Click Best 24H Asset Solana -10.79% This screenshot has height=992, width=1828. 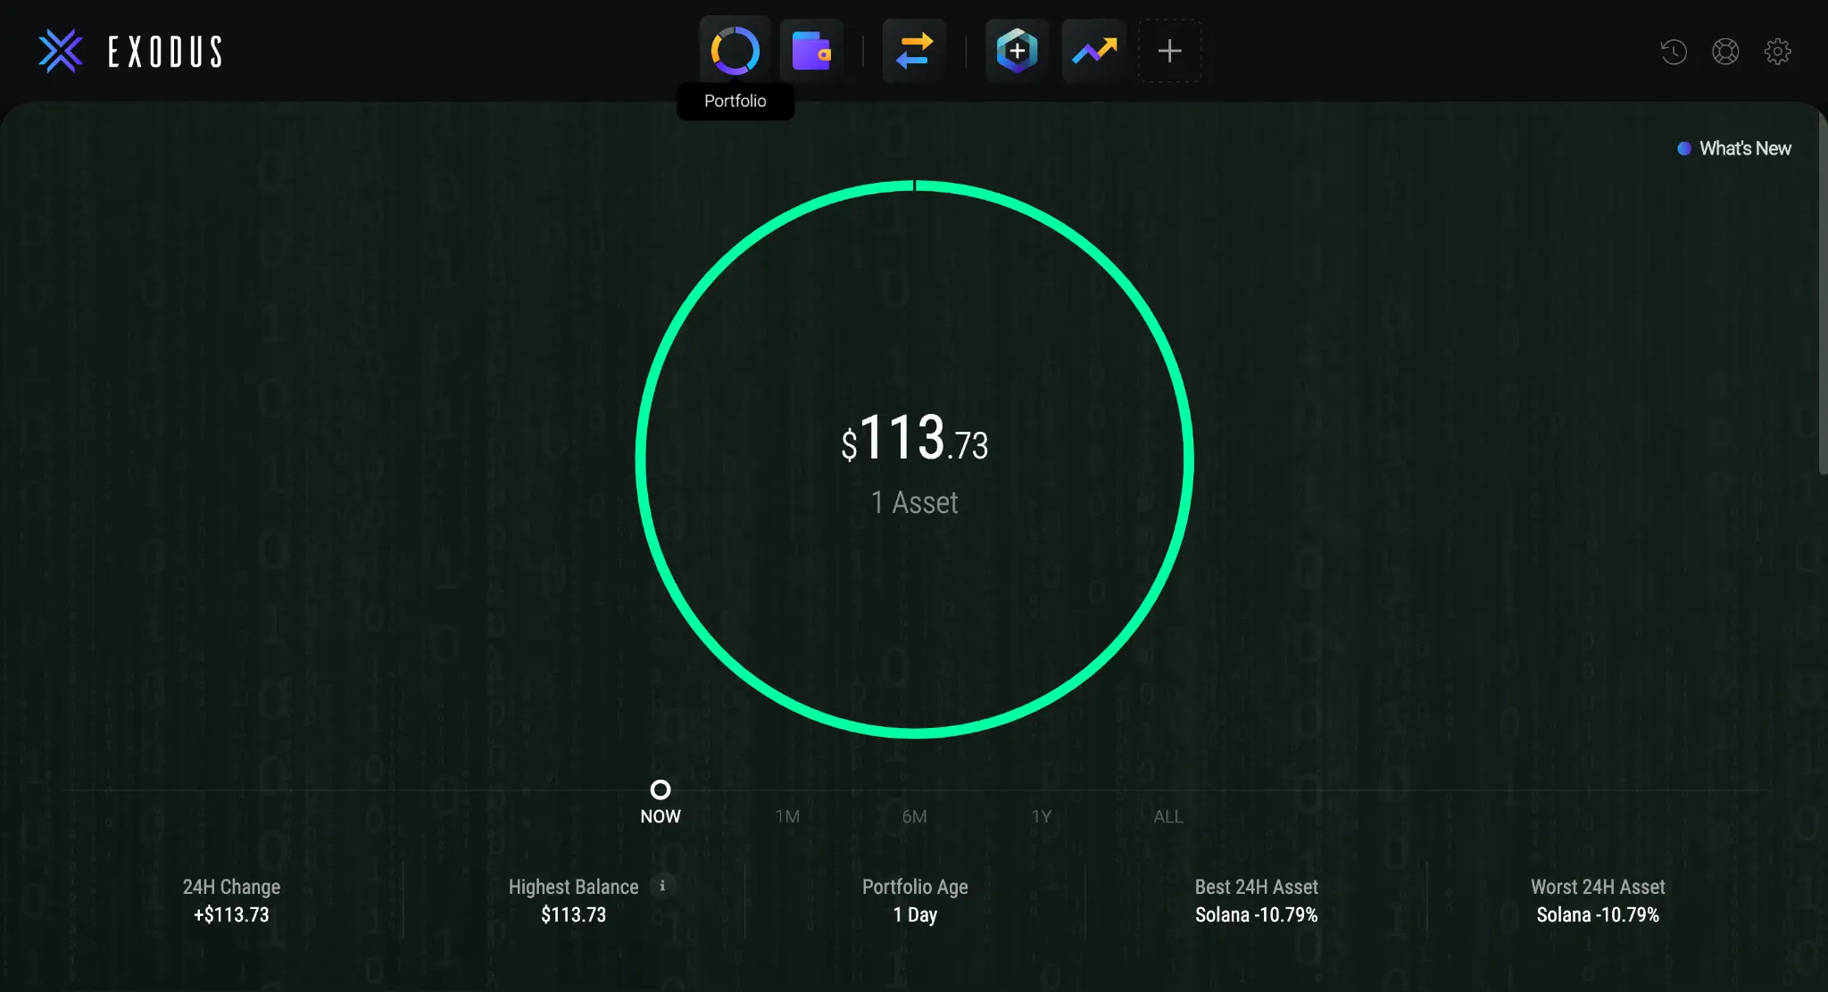pos(1256,914)
